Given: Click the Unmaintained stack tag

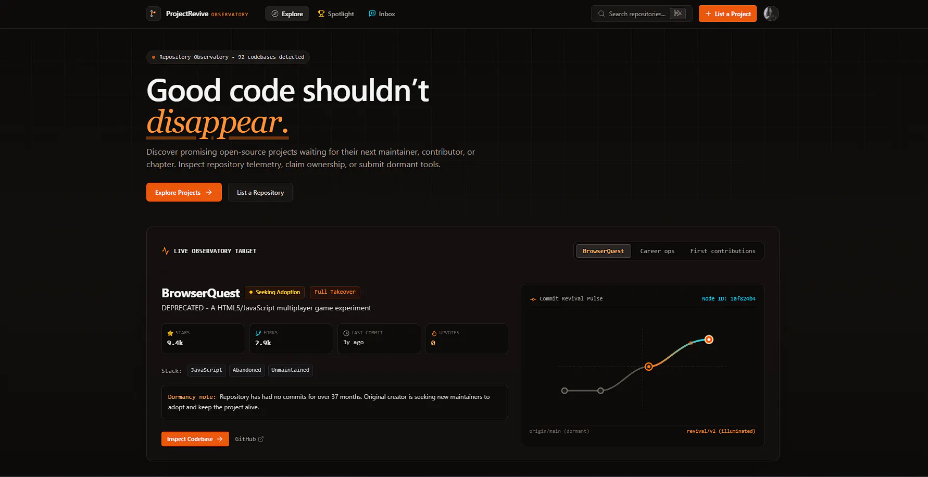Looking at the screenshot, I should 290,370.
